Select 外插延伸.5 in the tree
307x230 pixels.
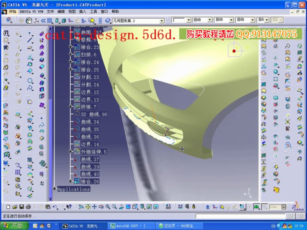pos(93,152)
